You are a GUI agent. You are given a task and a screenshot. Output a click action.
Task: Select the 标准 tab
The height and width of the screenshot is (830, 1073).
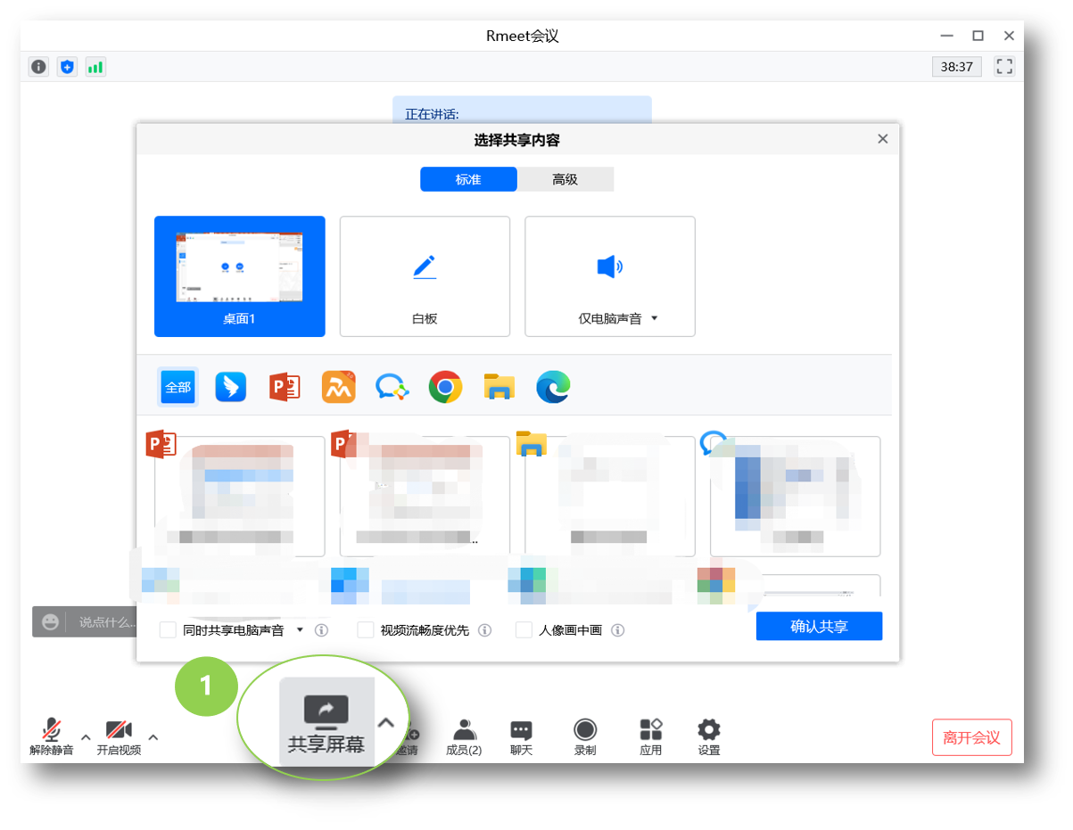click(x=468, y=179)
